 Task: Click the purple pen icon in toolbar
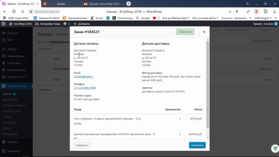point(248,12)
